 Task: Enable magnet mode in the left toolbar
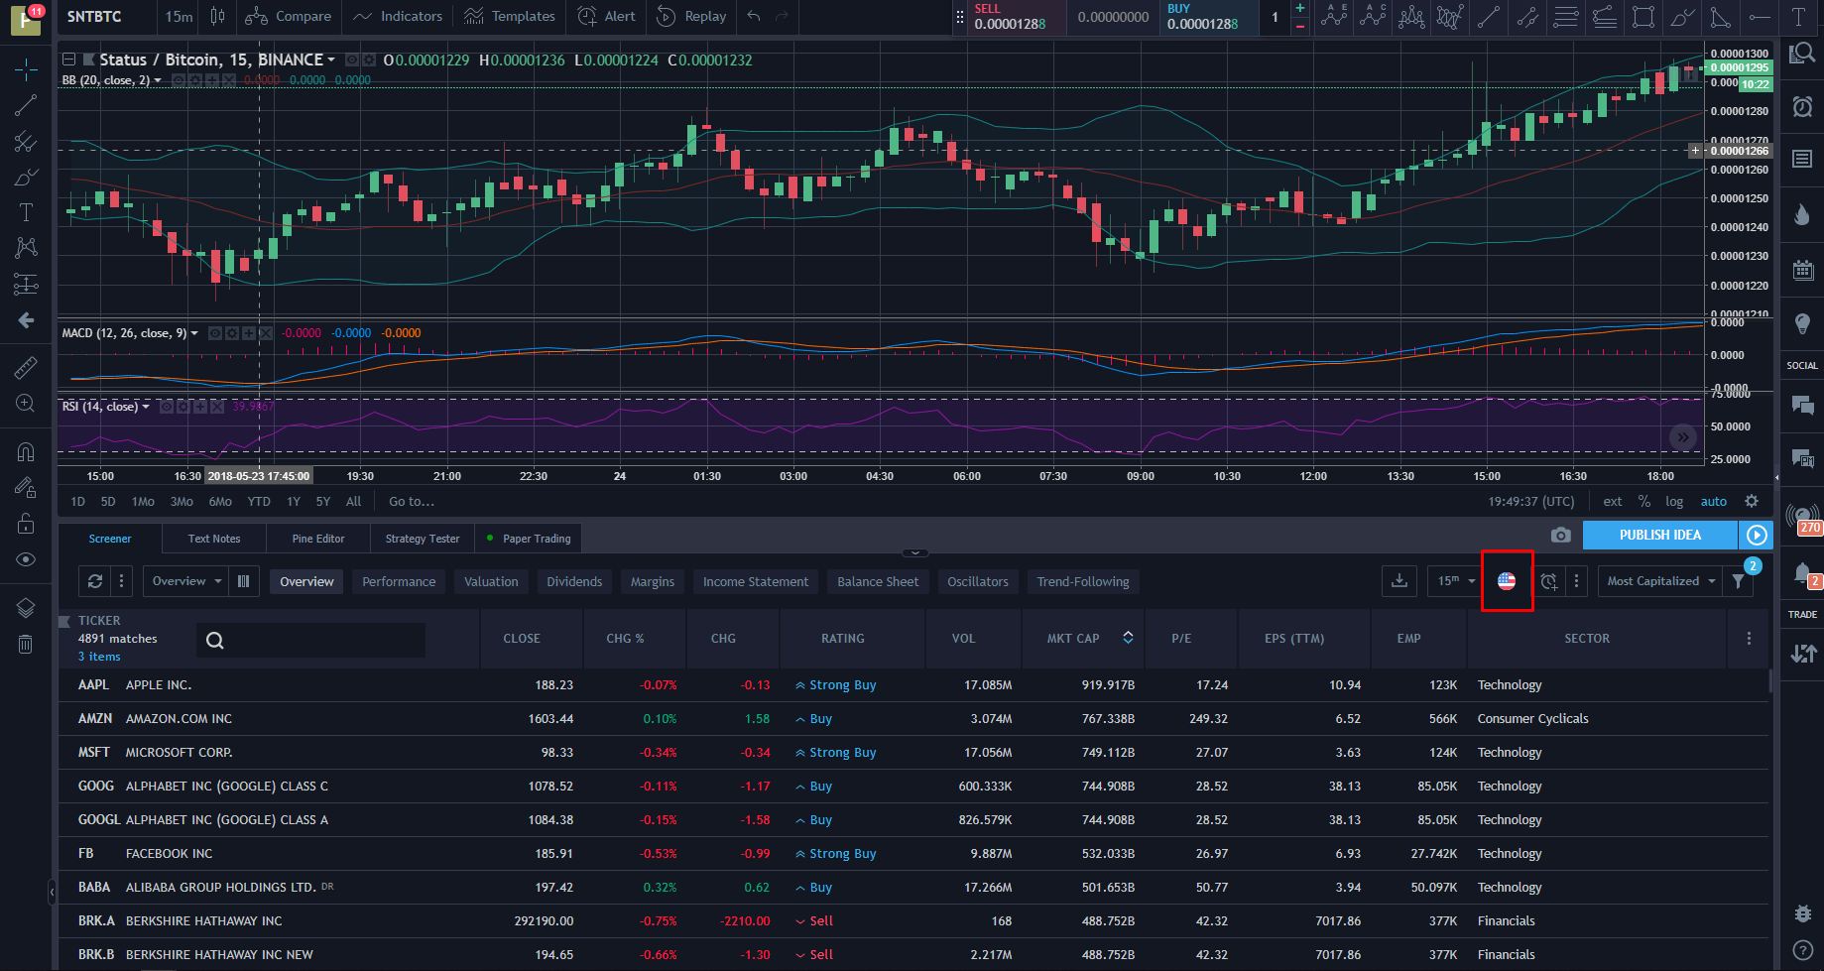(x=26, y=452)
